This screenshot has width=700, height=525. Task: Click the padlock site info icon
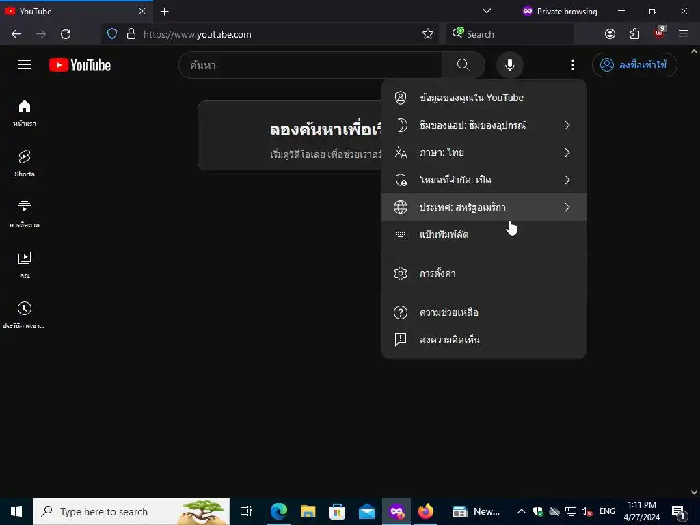coord(131,34)
